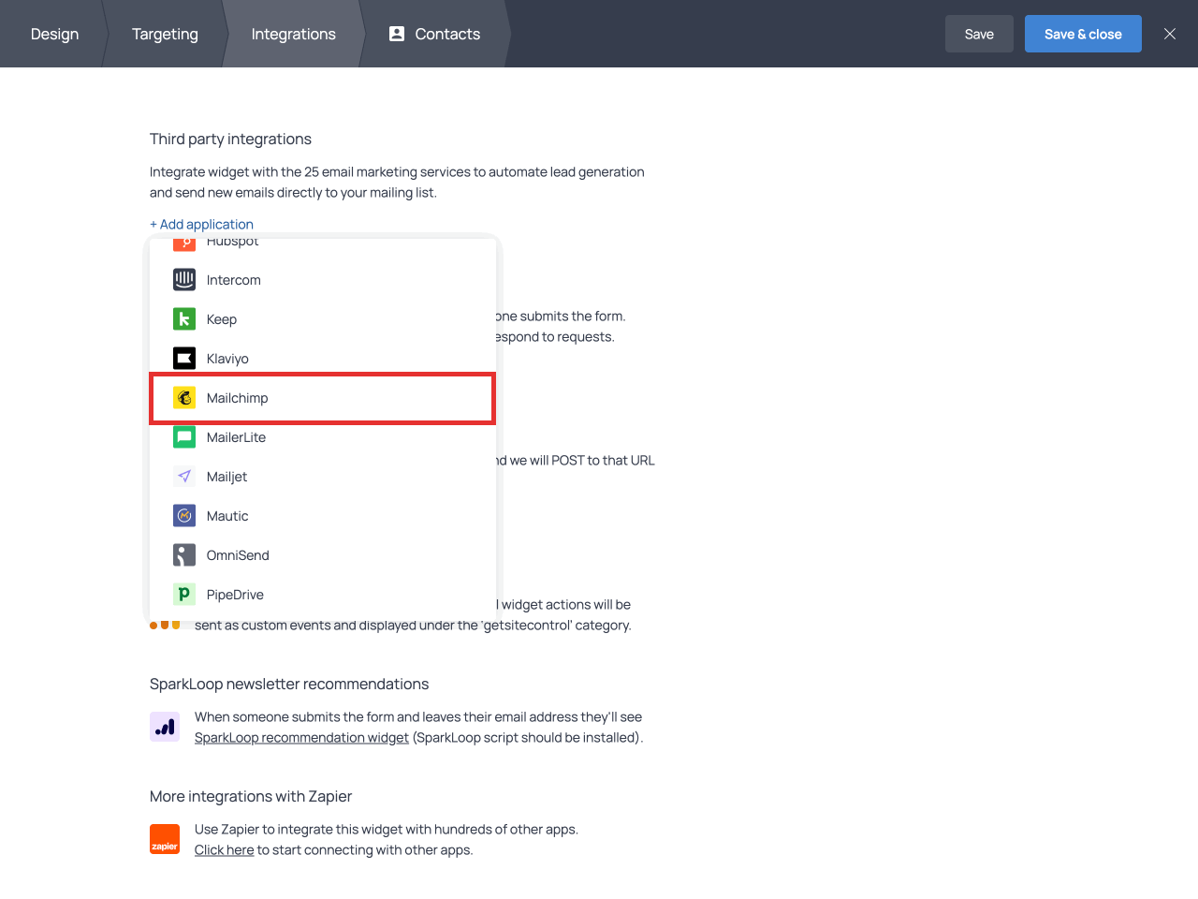Click the green MailerLite chat icon
Viewport: 1198px width, 899px height.
[184, 437]
